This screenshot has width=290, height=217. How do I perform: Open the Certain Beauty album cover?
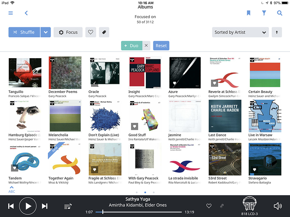[265, 72]
